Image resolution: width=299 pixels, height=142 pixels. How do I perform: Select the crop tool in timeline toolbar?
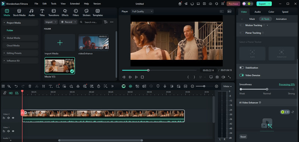tap(43, 86)
